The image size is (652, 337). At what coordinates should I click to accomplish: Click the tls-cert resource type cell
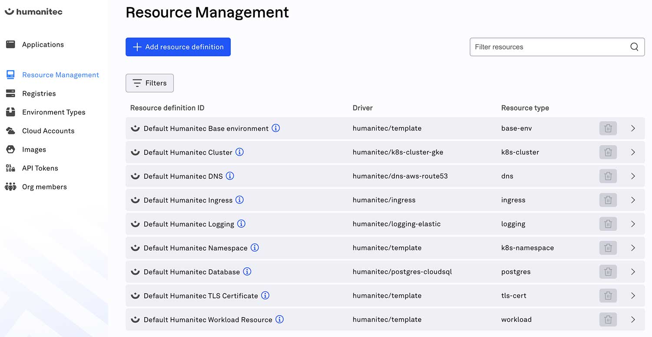coord(514,295)
